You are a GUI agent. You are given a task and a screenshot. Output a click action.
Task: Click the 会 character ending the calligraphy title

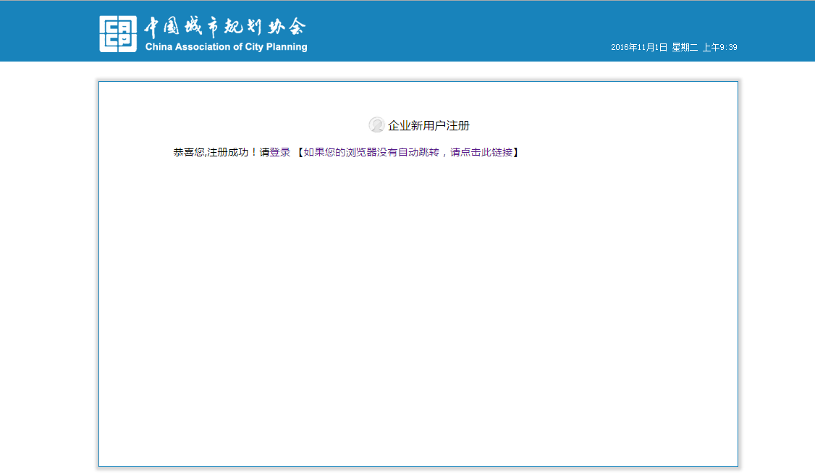pyautogui.click(x=297, y=28)
